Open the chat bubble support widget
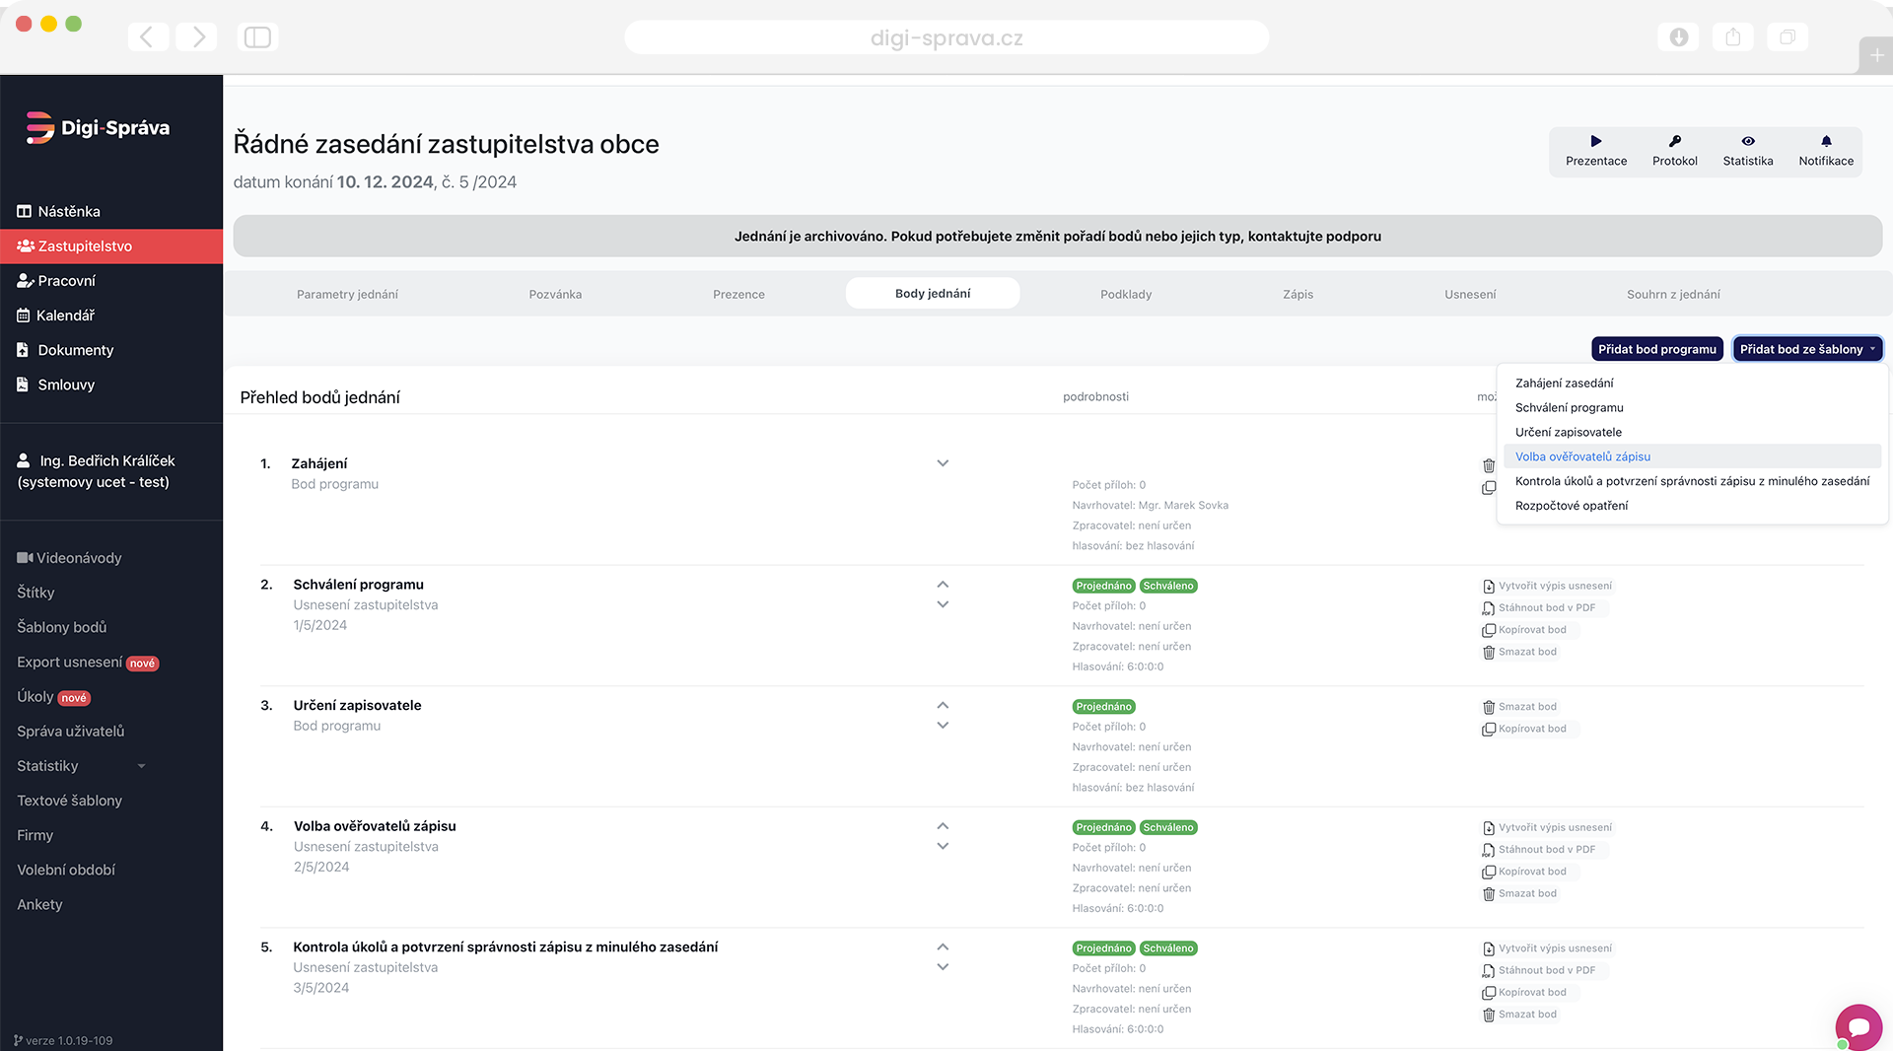 click(x=1858, y=1027)
